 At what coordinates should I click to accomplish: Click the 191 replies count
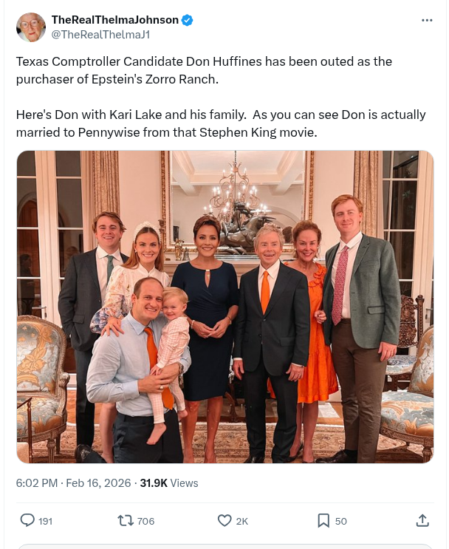pos(46,522)
